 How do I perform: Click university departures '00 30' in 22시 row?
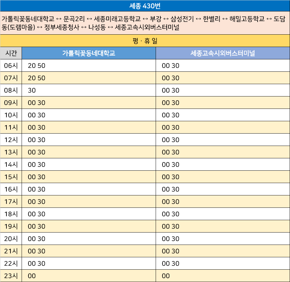click(36, 263)
